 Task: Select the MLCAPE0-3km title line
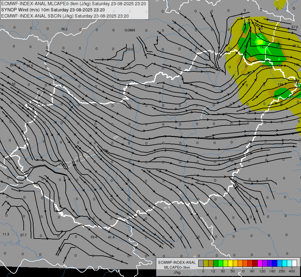click(73, 4)
